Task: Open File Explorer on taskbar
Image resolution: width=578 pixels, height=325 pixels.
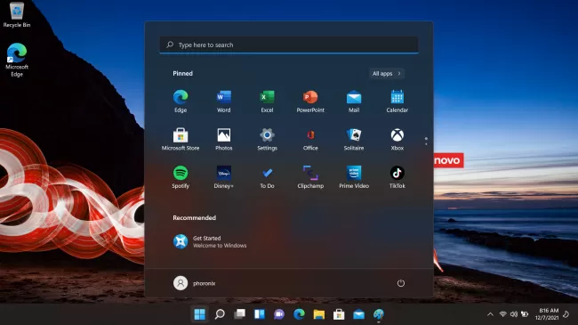Action: 319,314
